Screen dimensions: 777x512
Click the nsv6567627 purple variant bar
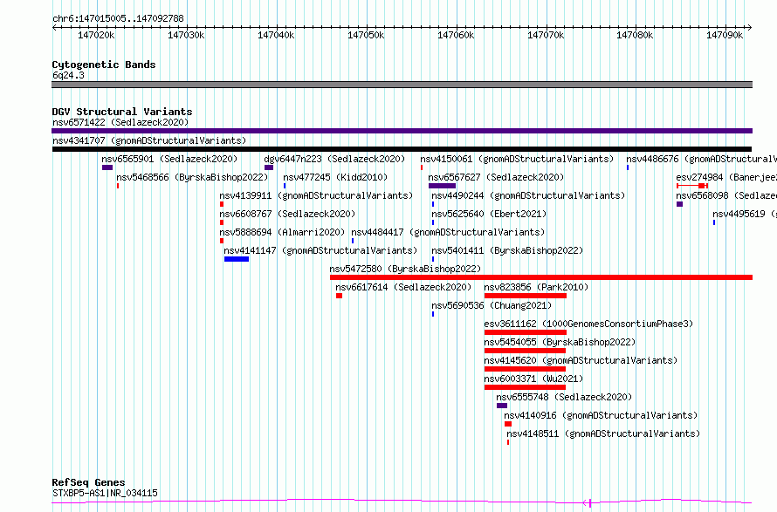[442, 186]
